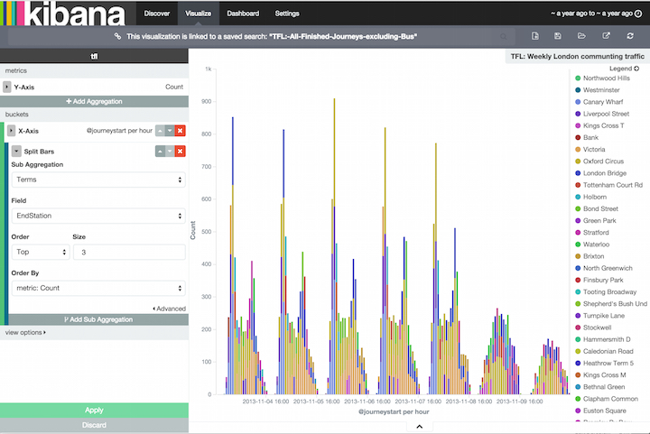Image resolution: width=650 pixels, height=434 pixels.
Task: Toggle the Legend collapse icon
Action: click(x=637, y=69)
